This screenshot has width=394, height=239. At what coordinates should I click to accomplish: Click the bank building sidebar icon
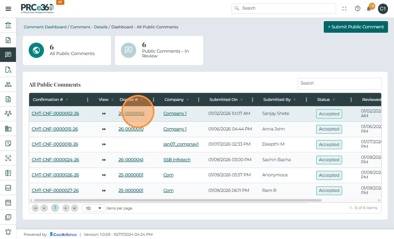tap(8, 26)
